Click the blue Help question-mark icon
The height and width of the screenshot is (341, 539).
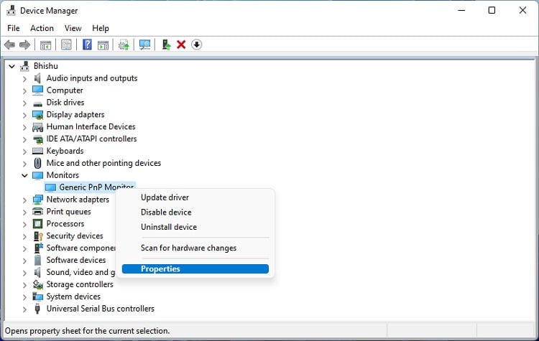coord(87,45)
